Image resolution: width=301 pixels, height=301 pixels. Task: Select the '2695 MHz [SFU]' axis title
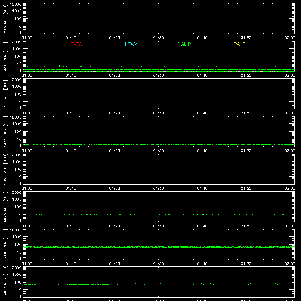pos(5,169)
